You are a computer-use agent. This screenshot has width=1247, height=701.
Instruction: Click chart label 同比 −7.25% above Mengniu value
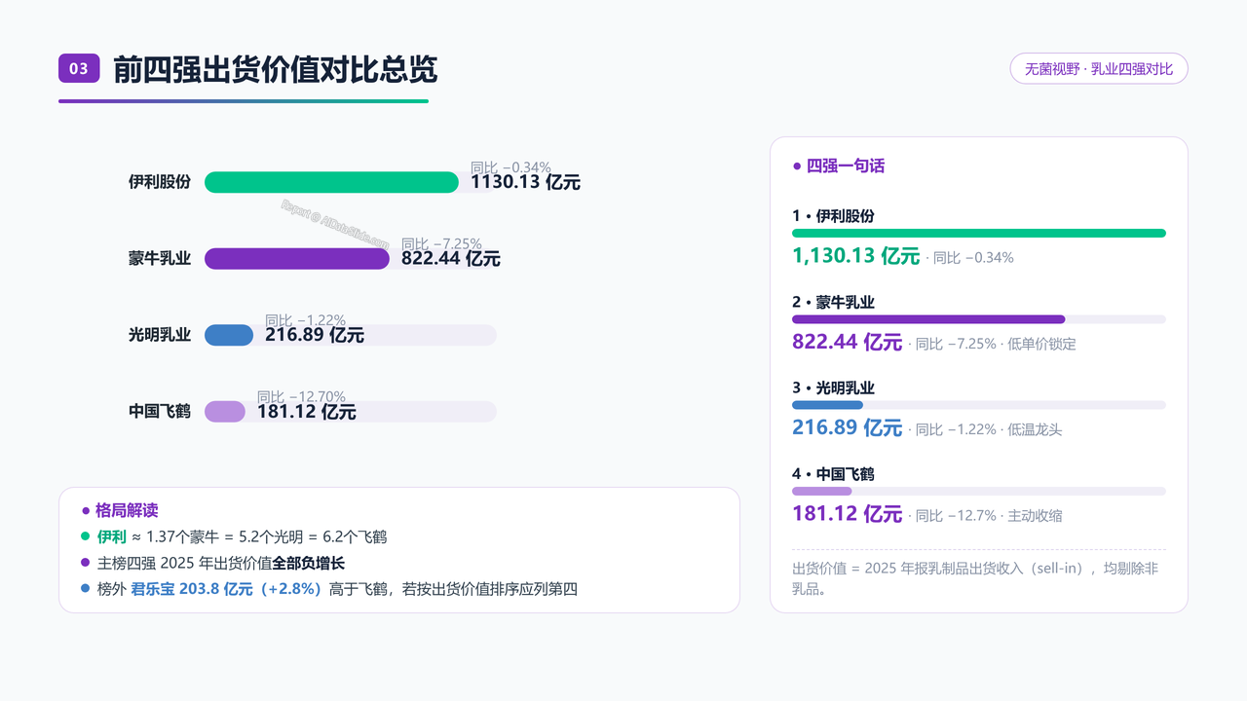[441, 243]
